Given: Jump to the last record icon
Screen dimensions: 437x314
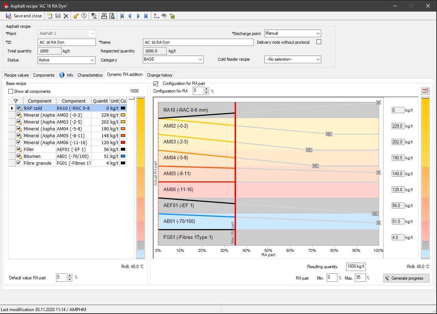Looking at the screenshot, I should tap(146, 16).
